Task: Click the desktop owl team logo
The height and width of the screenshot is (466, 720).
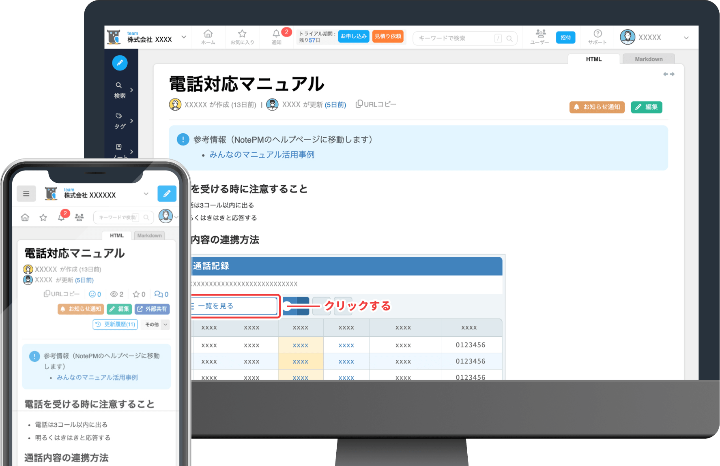Action: [x=114, y=37]
